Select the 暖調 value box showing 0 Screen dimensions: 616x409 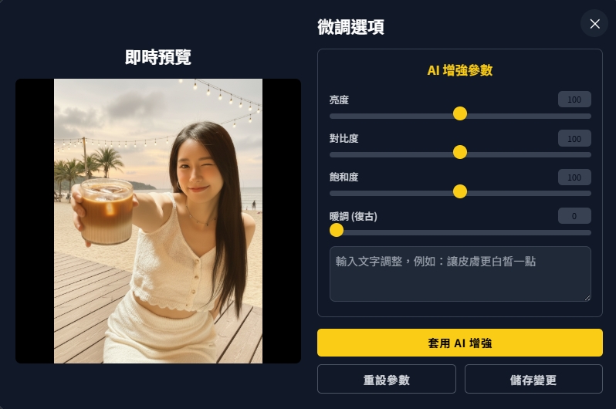point(574,216)
